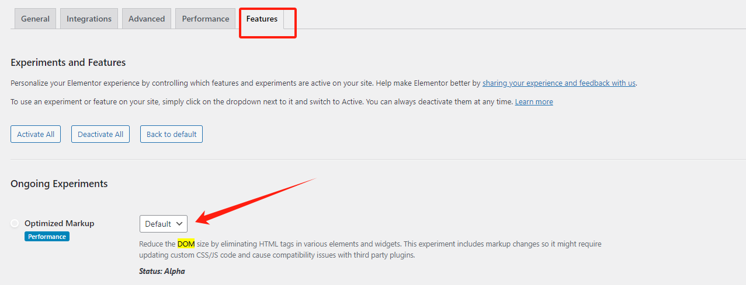Open the Integrations tab

[x=89, y=19]
